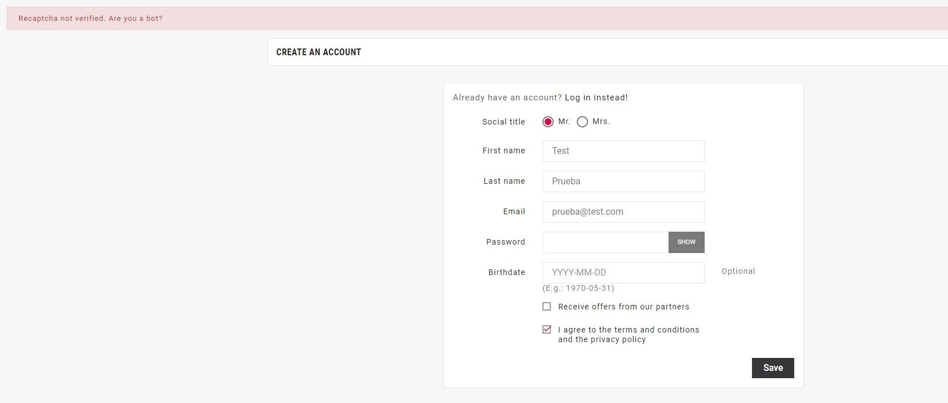Uncheck the terms and conditions checkbox

[x=546, y=330]
